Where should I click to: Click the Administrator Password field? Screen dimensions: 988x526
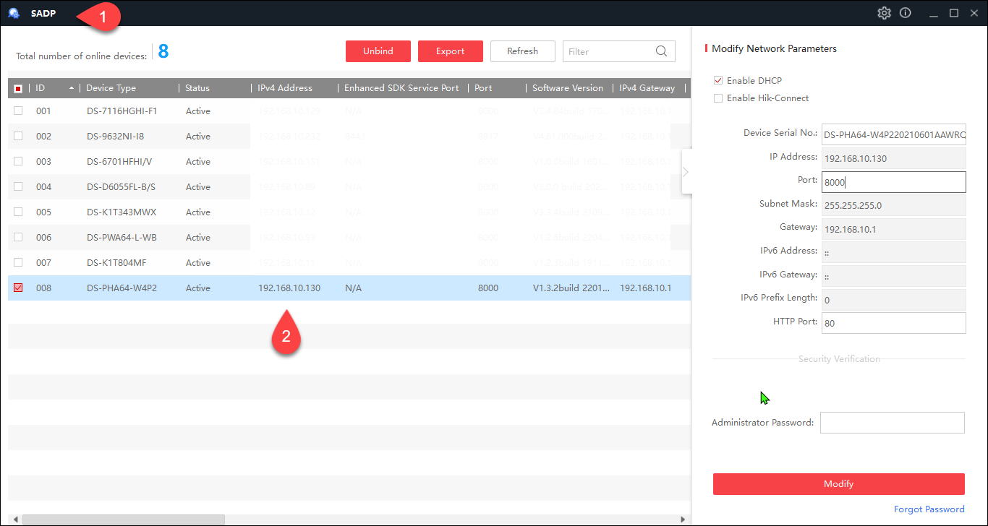[x=893, y=423]
